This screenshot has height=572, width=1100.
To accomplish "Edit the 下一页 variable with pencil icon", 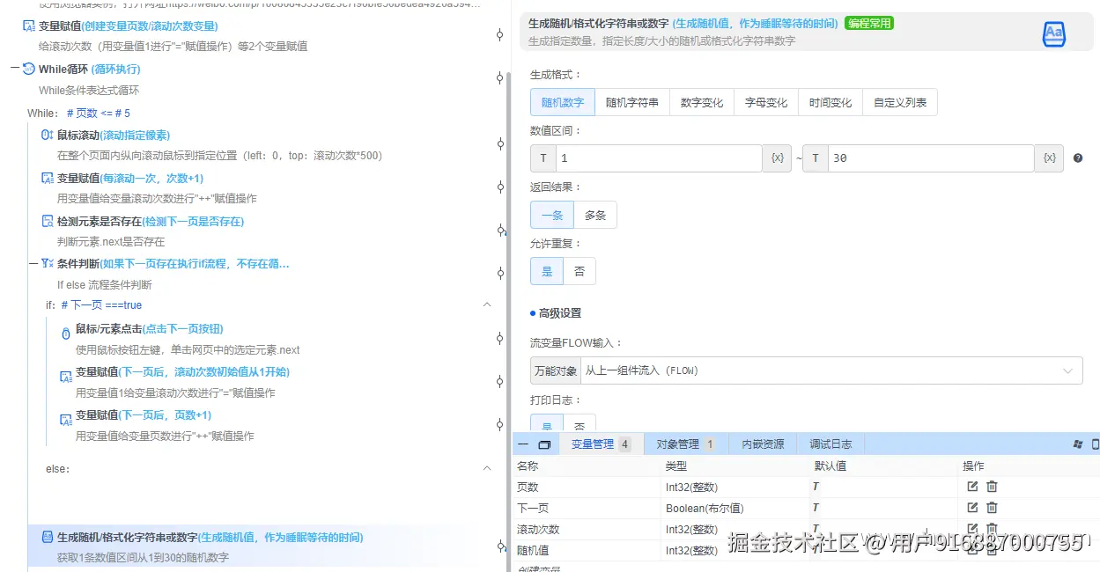I will click(x=972, y=508).
